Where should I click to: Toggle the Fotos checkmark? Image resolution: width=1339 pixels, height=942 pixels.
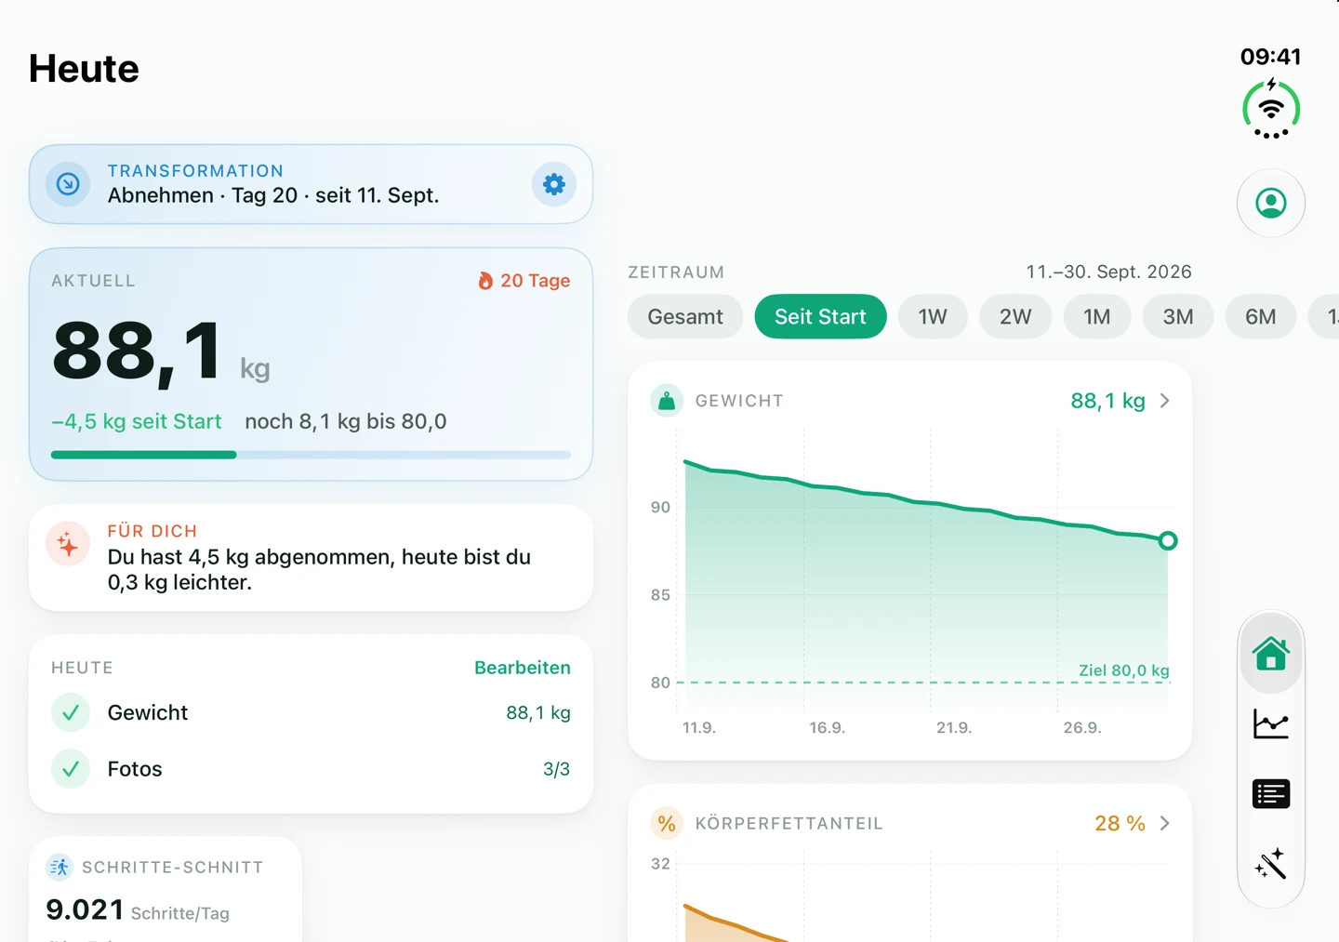[70, 769]
